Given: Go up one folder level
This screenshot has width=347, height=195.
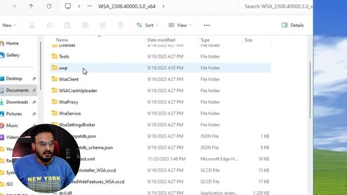Looking at the screenshot, I should pos(31,6).
